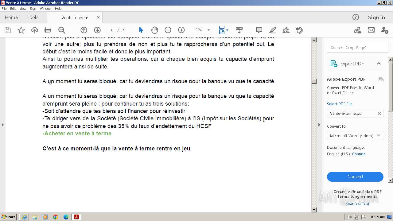Viewport: 393px width, 221px height.
Task: Collapse the right tools pane
Action: (x=319, y=125)
